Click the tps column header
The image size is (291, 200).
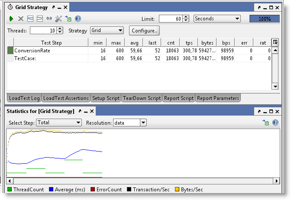tap(189, 43)
